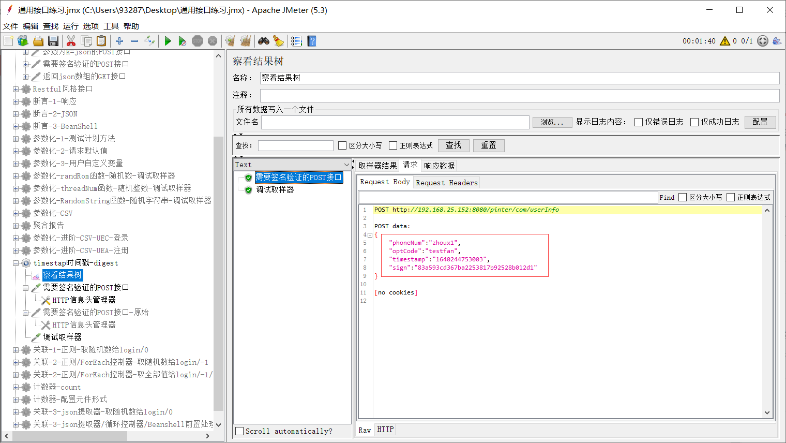Switch to 取样器结果 tab
The image size is (786, 443).
click(377, 166)
